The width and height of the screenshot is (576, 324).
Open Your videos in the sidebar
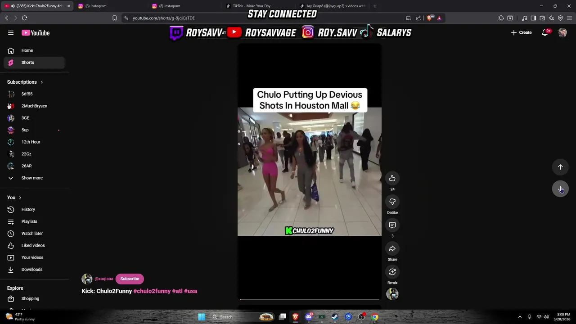[x=34, y=257]
